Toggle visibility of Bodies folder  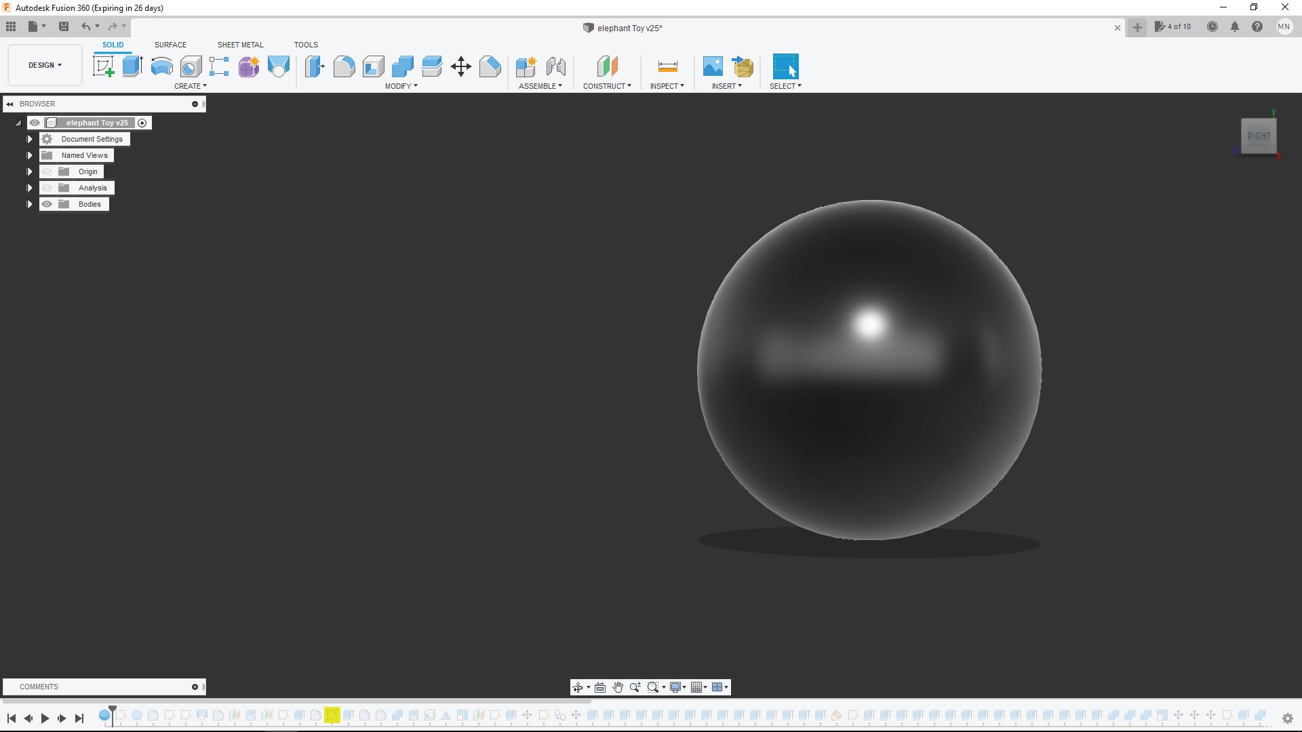click(47, 204)
